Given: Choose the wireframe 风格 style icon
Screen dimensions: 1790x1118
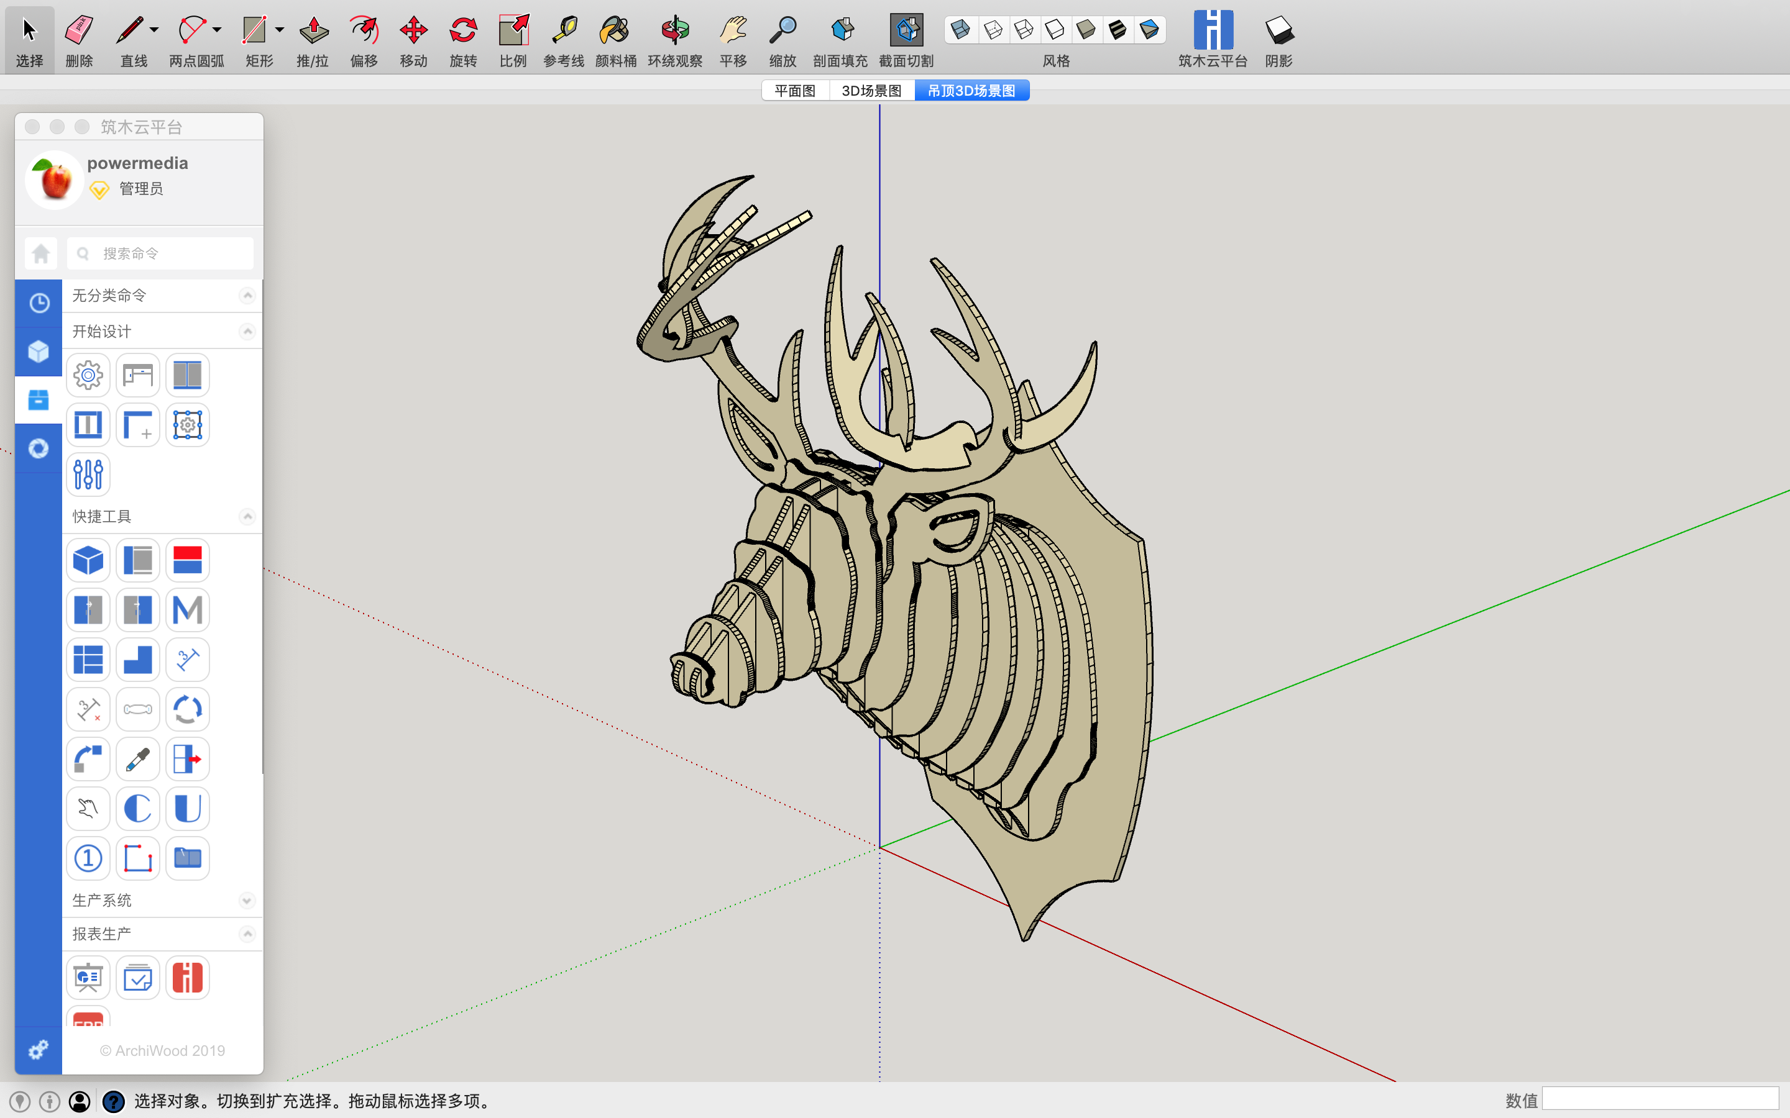Looking at the screenshot, I should [x=993, y=30].
